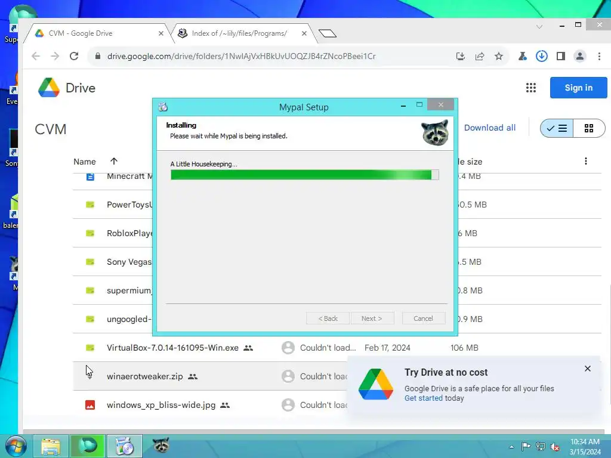
Task: Click the muted volume tray icon
Action: (555, 447)
